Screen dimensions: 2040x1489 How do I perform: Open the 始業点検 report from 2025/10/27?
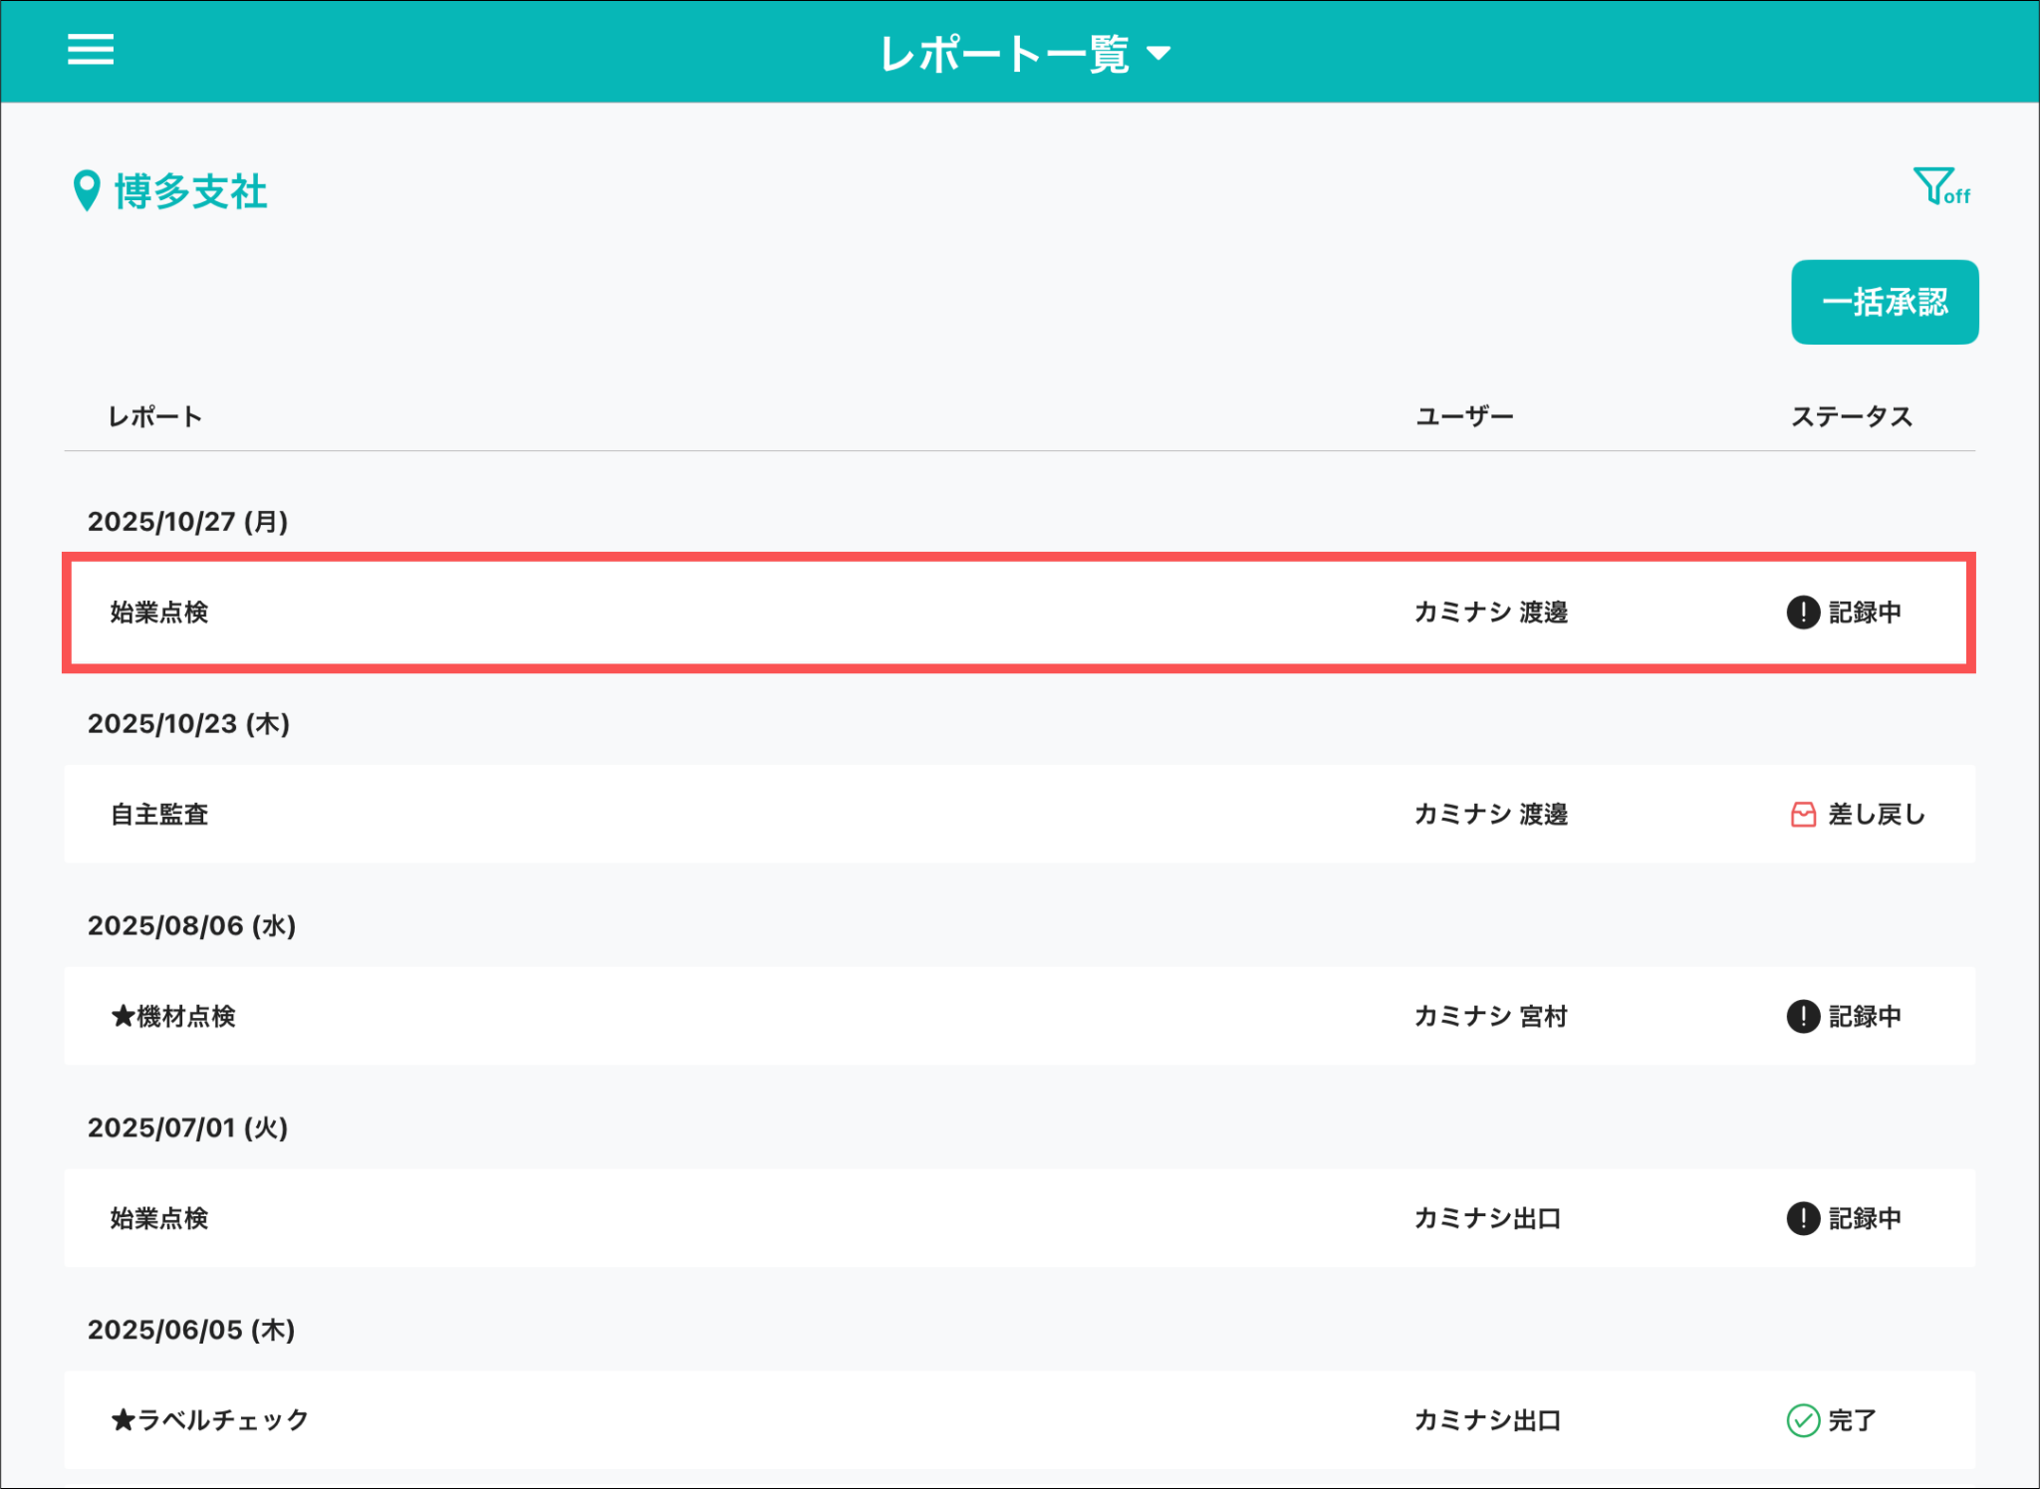159,613
